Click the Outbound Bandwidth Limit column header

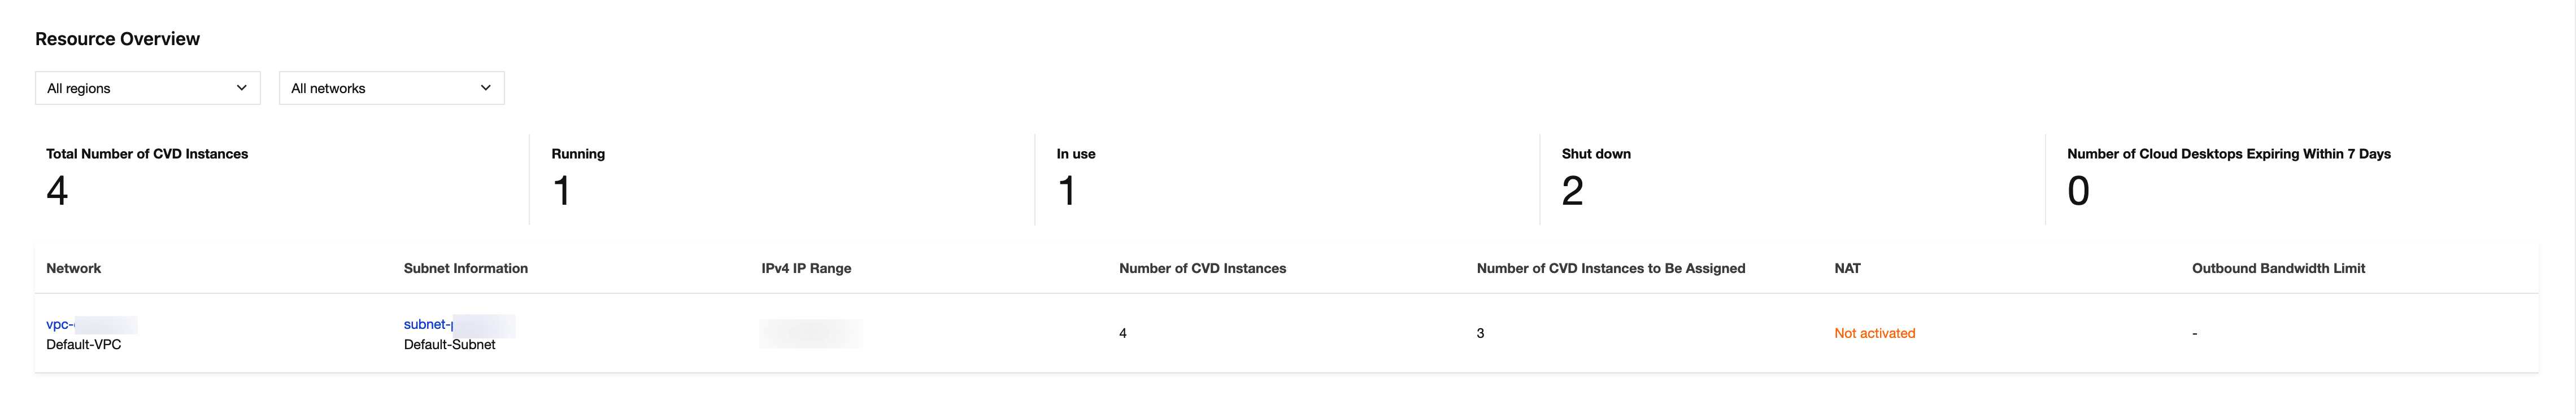[2278, 268]
